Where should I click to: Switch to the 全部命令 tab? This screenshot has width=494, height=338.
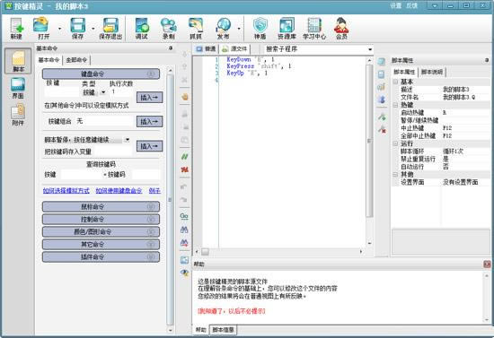click(x=76, y=60)
